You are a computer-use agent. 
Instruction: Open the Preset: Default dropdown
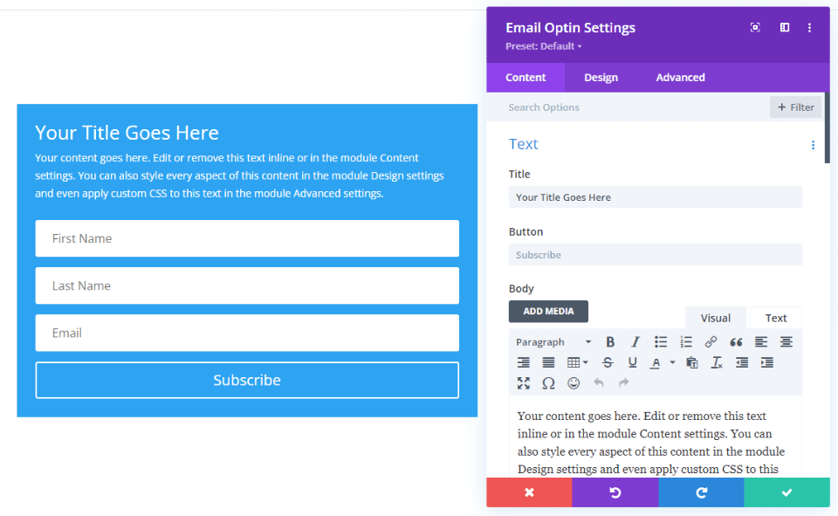[543, 45]
